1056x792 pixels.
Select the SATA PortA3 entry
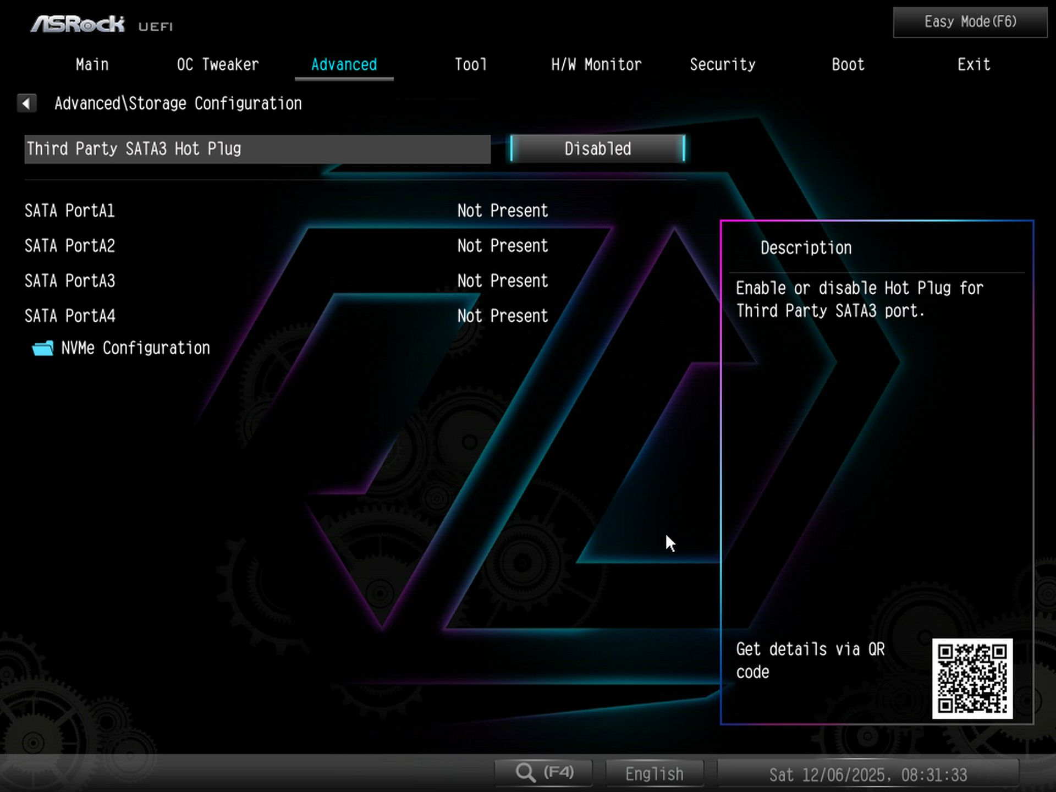click(x=69, y=281)
